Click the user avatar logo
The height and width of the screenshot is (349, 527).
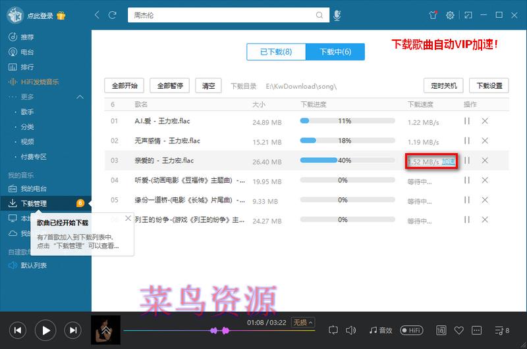click(15, 15)
